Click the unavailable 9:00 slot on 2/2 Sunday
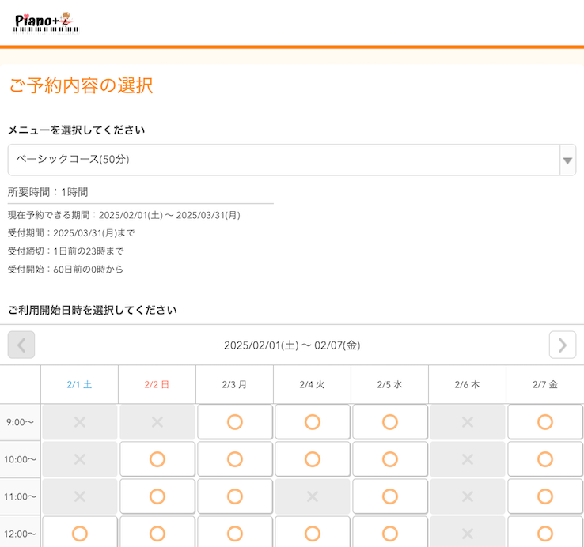 point(157,422)
